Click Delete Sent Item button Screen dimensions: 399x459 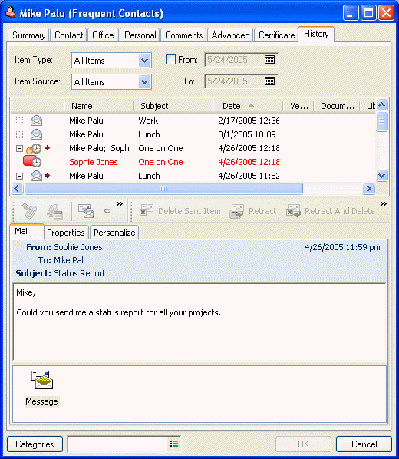180,211
